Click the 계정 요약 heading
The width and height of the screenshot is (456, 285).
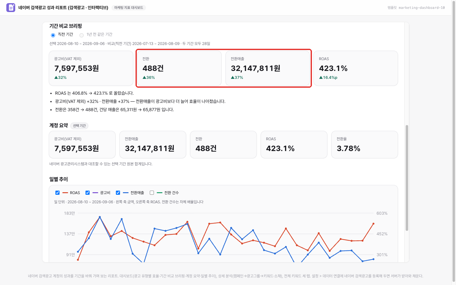pos(59,125)
